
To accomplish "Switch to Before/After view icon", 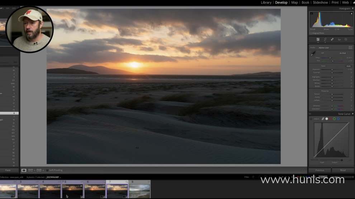I will pyautogui.click(x=39, y=170).
